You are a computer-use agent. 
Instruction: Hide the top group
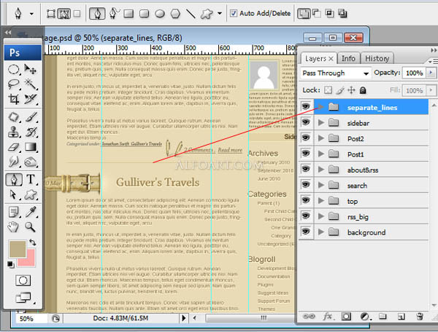(x=306, y=200)
